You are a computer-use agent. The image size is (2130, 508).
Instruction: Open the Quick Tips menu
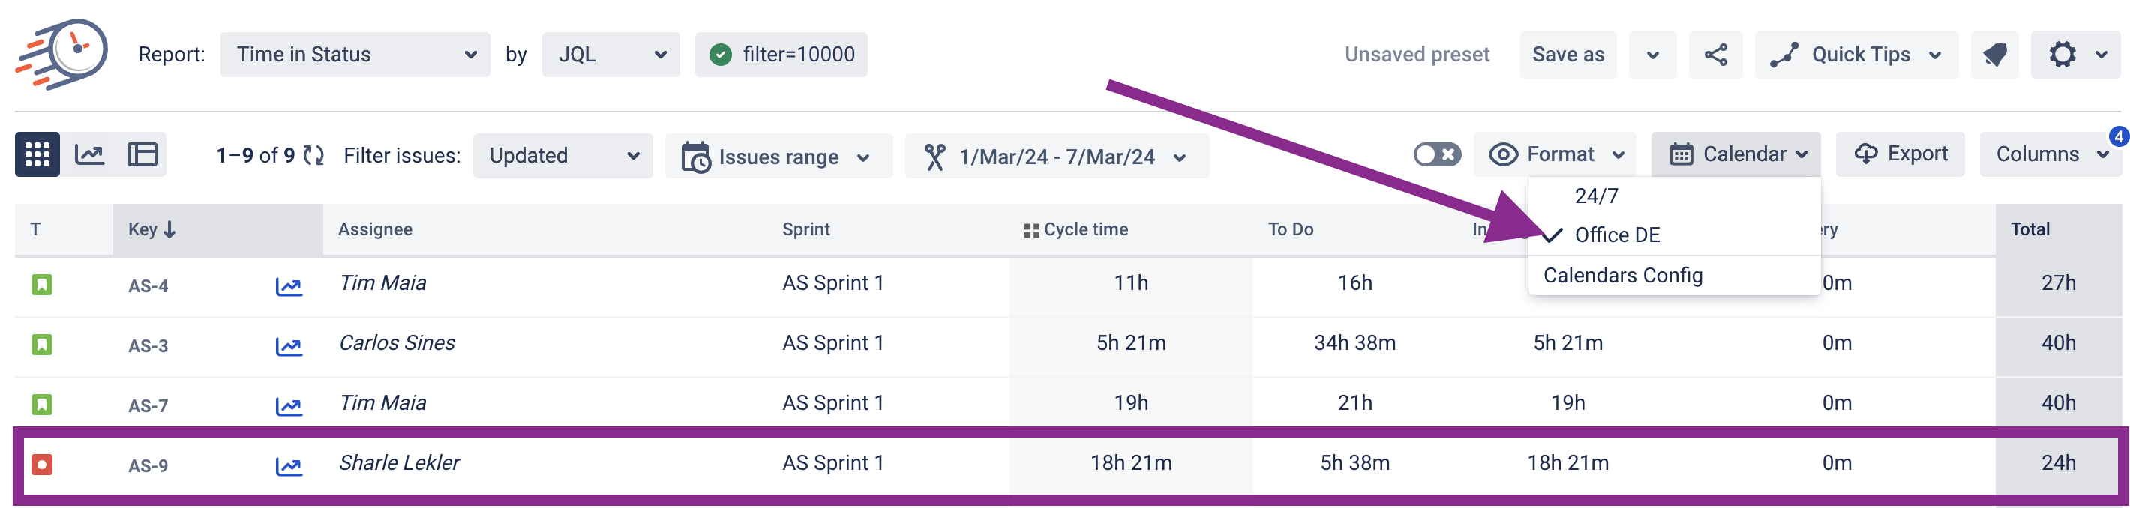pos(1856,55)
